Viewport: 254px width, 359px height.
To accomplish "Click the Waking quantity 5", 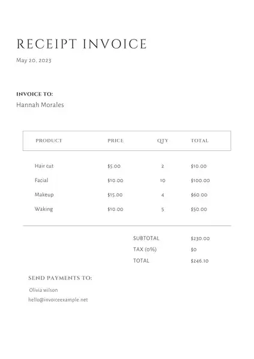I will [x=162, y=209].
